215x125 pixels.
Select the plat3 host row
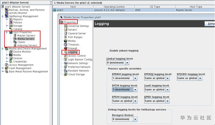point(134,10)
